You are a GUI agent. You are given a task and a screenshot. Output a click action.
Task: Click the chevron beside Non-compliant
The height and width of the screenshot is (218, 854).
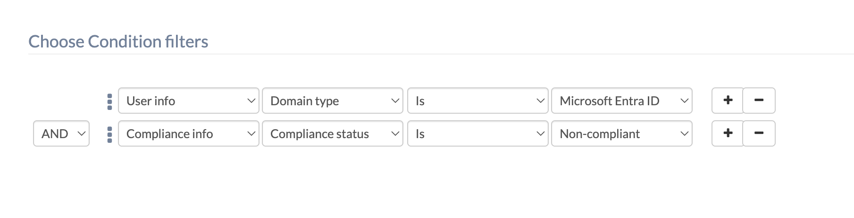pos(684,134)
